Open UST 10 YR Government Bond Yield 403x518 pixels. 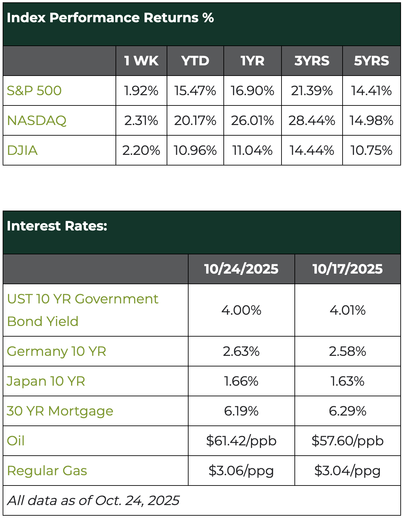tap(82, 310)
